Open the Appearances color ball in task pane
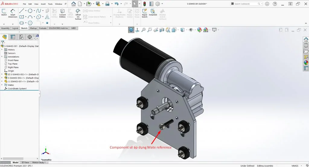The height and width of the screenshot is (167, 309). 306,63
